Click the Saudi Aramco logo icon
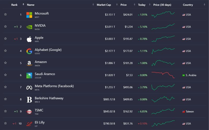Image resolution: width=209 pixels, height=130 pixels. tap(29, 75)
